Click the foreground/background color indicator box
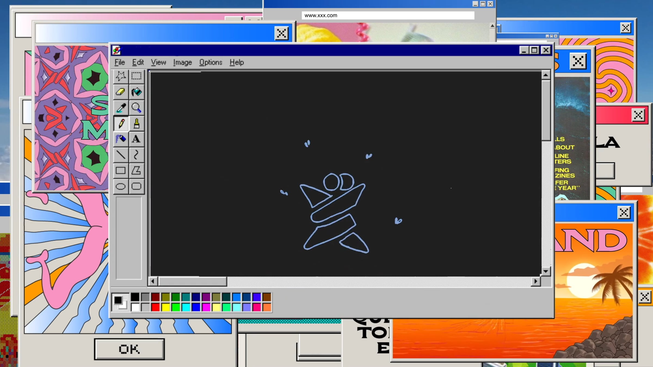 [121, 302]
